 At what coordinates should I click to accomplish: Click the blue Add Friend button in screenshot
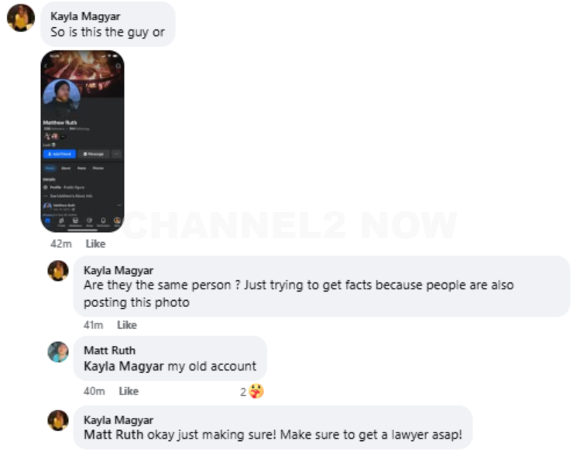coord(60,154)
